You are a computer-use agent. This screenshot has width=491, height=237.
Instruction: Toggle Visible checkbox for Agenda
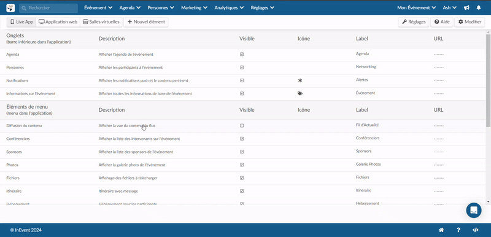tap(242, 54)
